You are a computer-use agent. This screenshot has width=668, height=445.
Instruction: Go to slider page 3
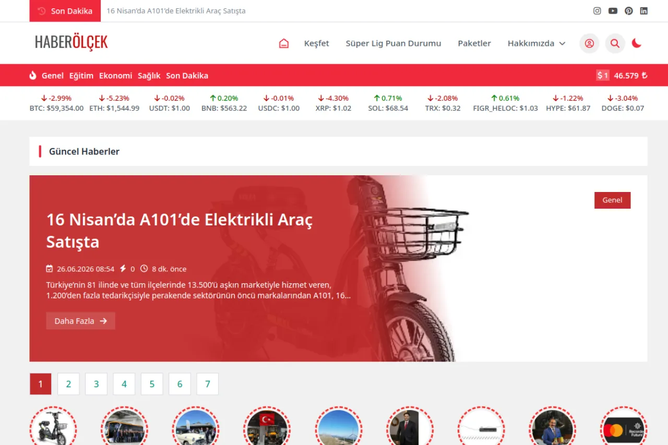[x=96, y=384]
